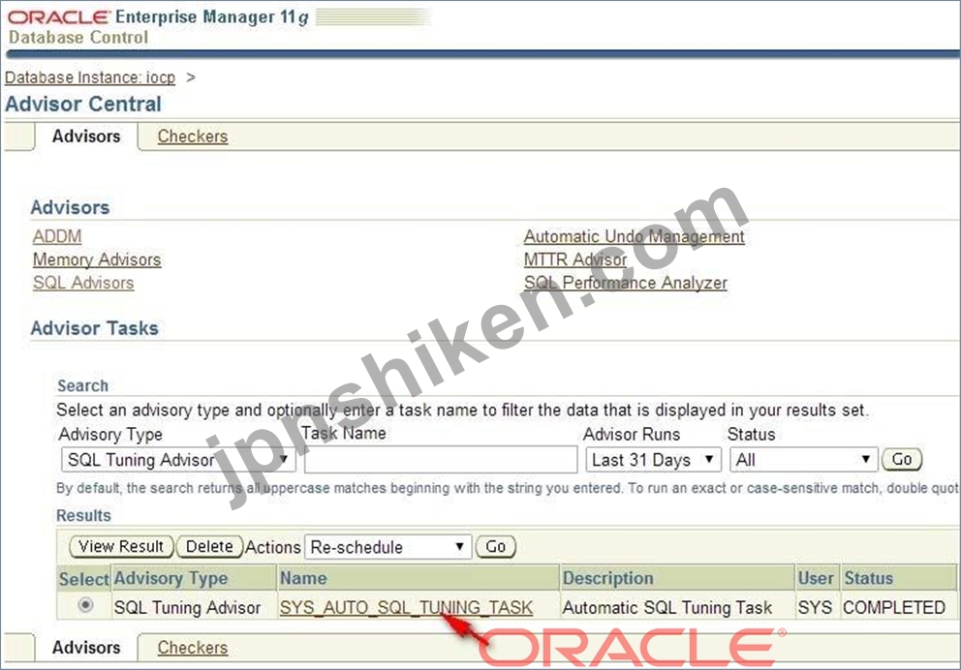This screenshot has height=670, width=961.
Task: Open SQL Advisors link
Action: coord(83,283)
